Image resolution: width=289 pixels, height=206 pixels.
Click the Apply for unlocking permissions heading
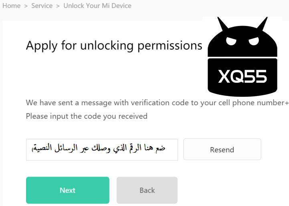click(114, 46)
